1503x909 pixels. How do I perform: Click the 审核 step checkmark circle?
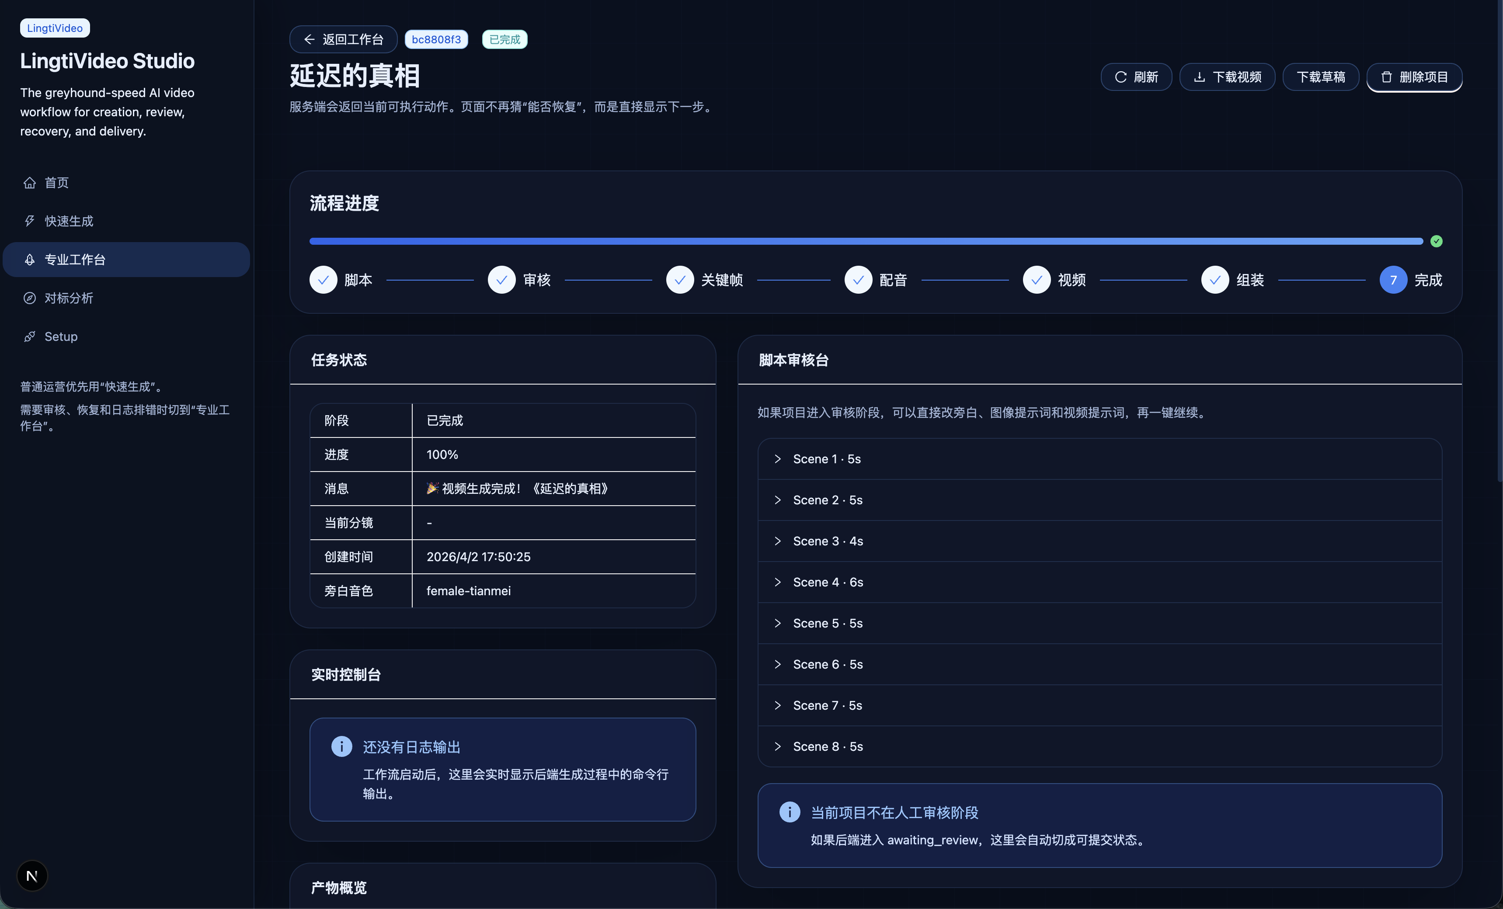[x=502, y=280]
